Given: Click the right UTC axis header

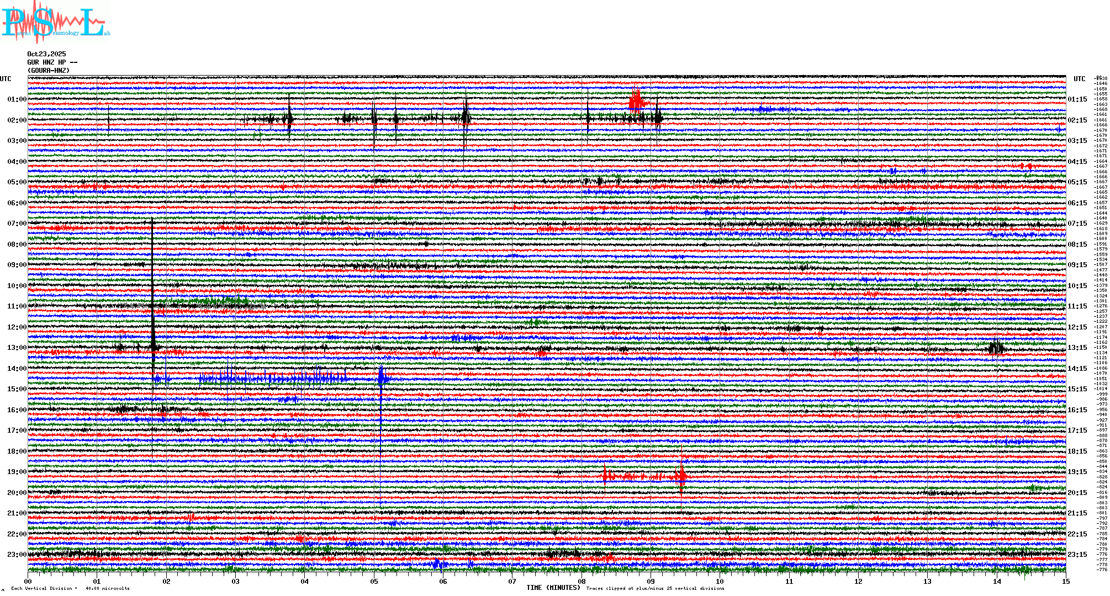Looking at the screenshot, I should click(1079, 79).
